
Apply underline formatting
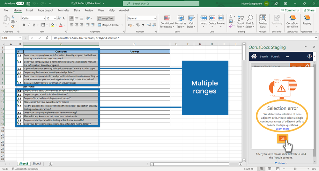point(34,25)
